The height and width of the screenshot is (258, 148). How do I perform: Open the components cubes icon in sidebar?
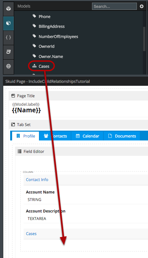9,9
